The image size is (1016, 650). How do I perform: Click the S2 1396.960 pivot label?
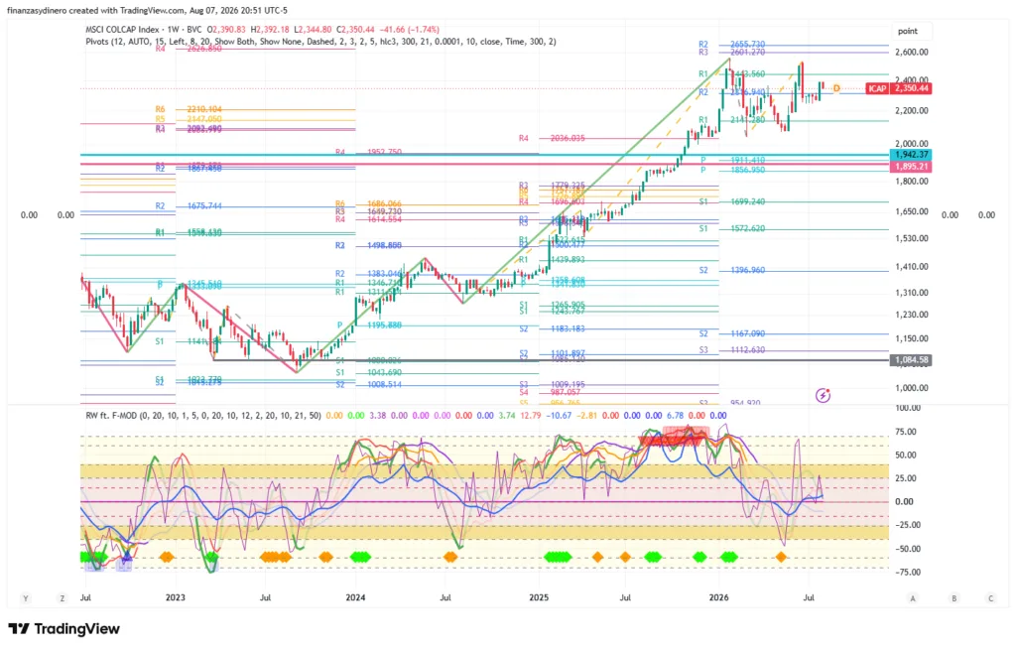point(732,270)
